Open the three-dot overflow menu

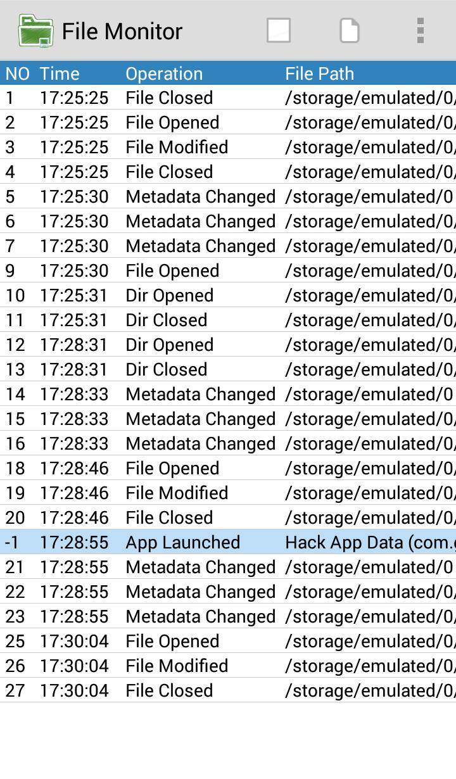420,30
